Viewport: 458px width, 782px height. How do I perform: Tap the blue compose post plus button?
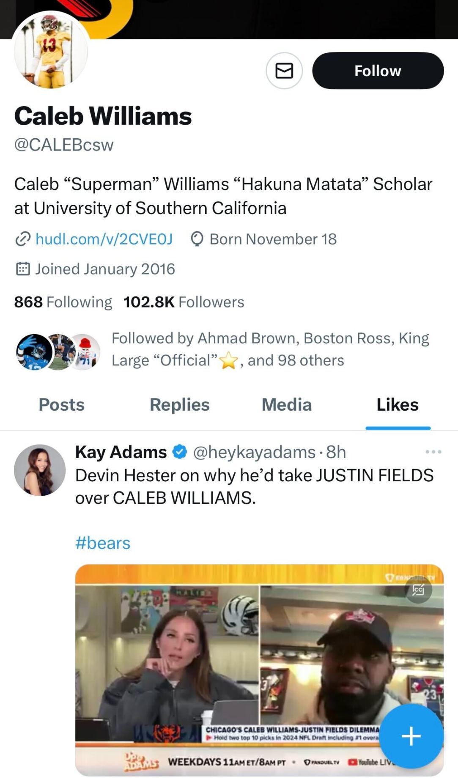[x=411, y=736]
